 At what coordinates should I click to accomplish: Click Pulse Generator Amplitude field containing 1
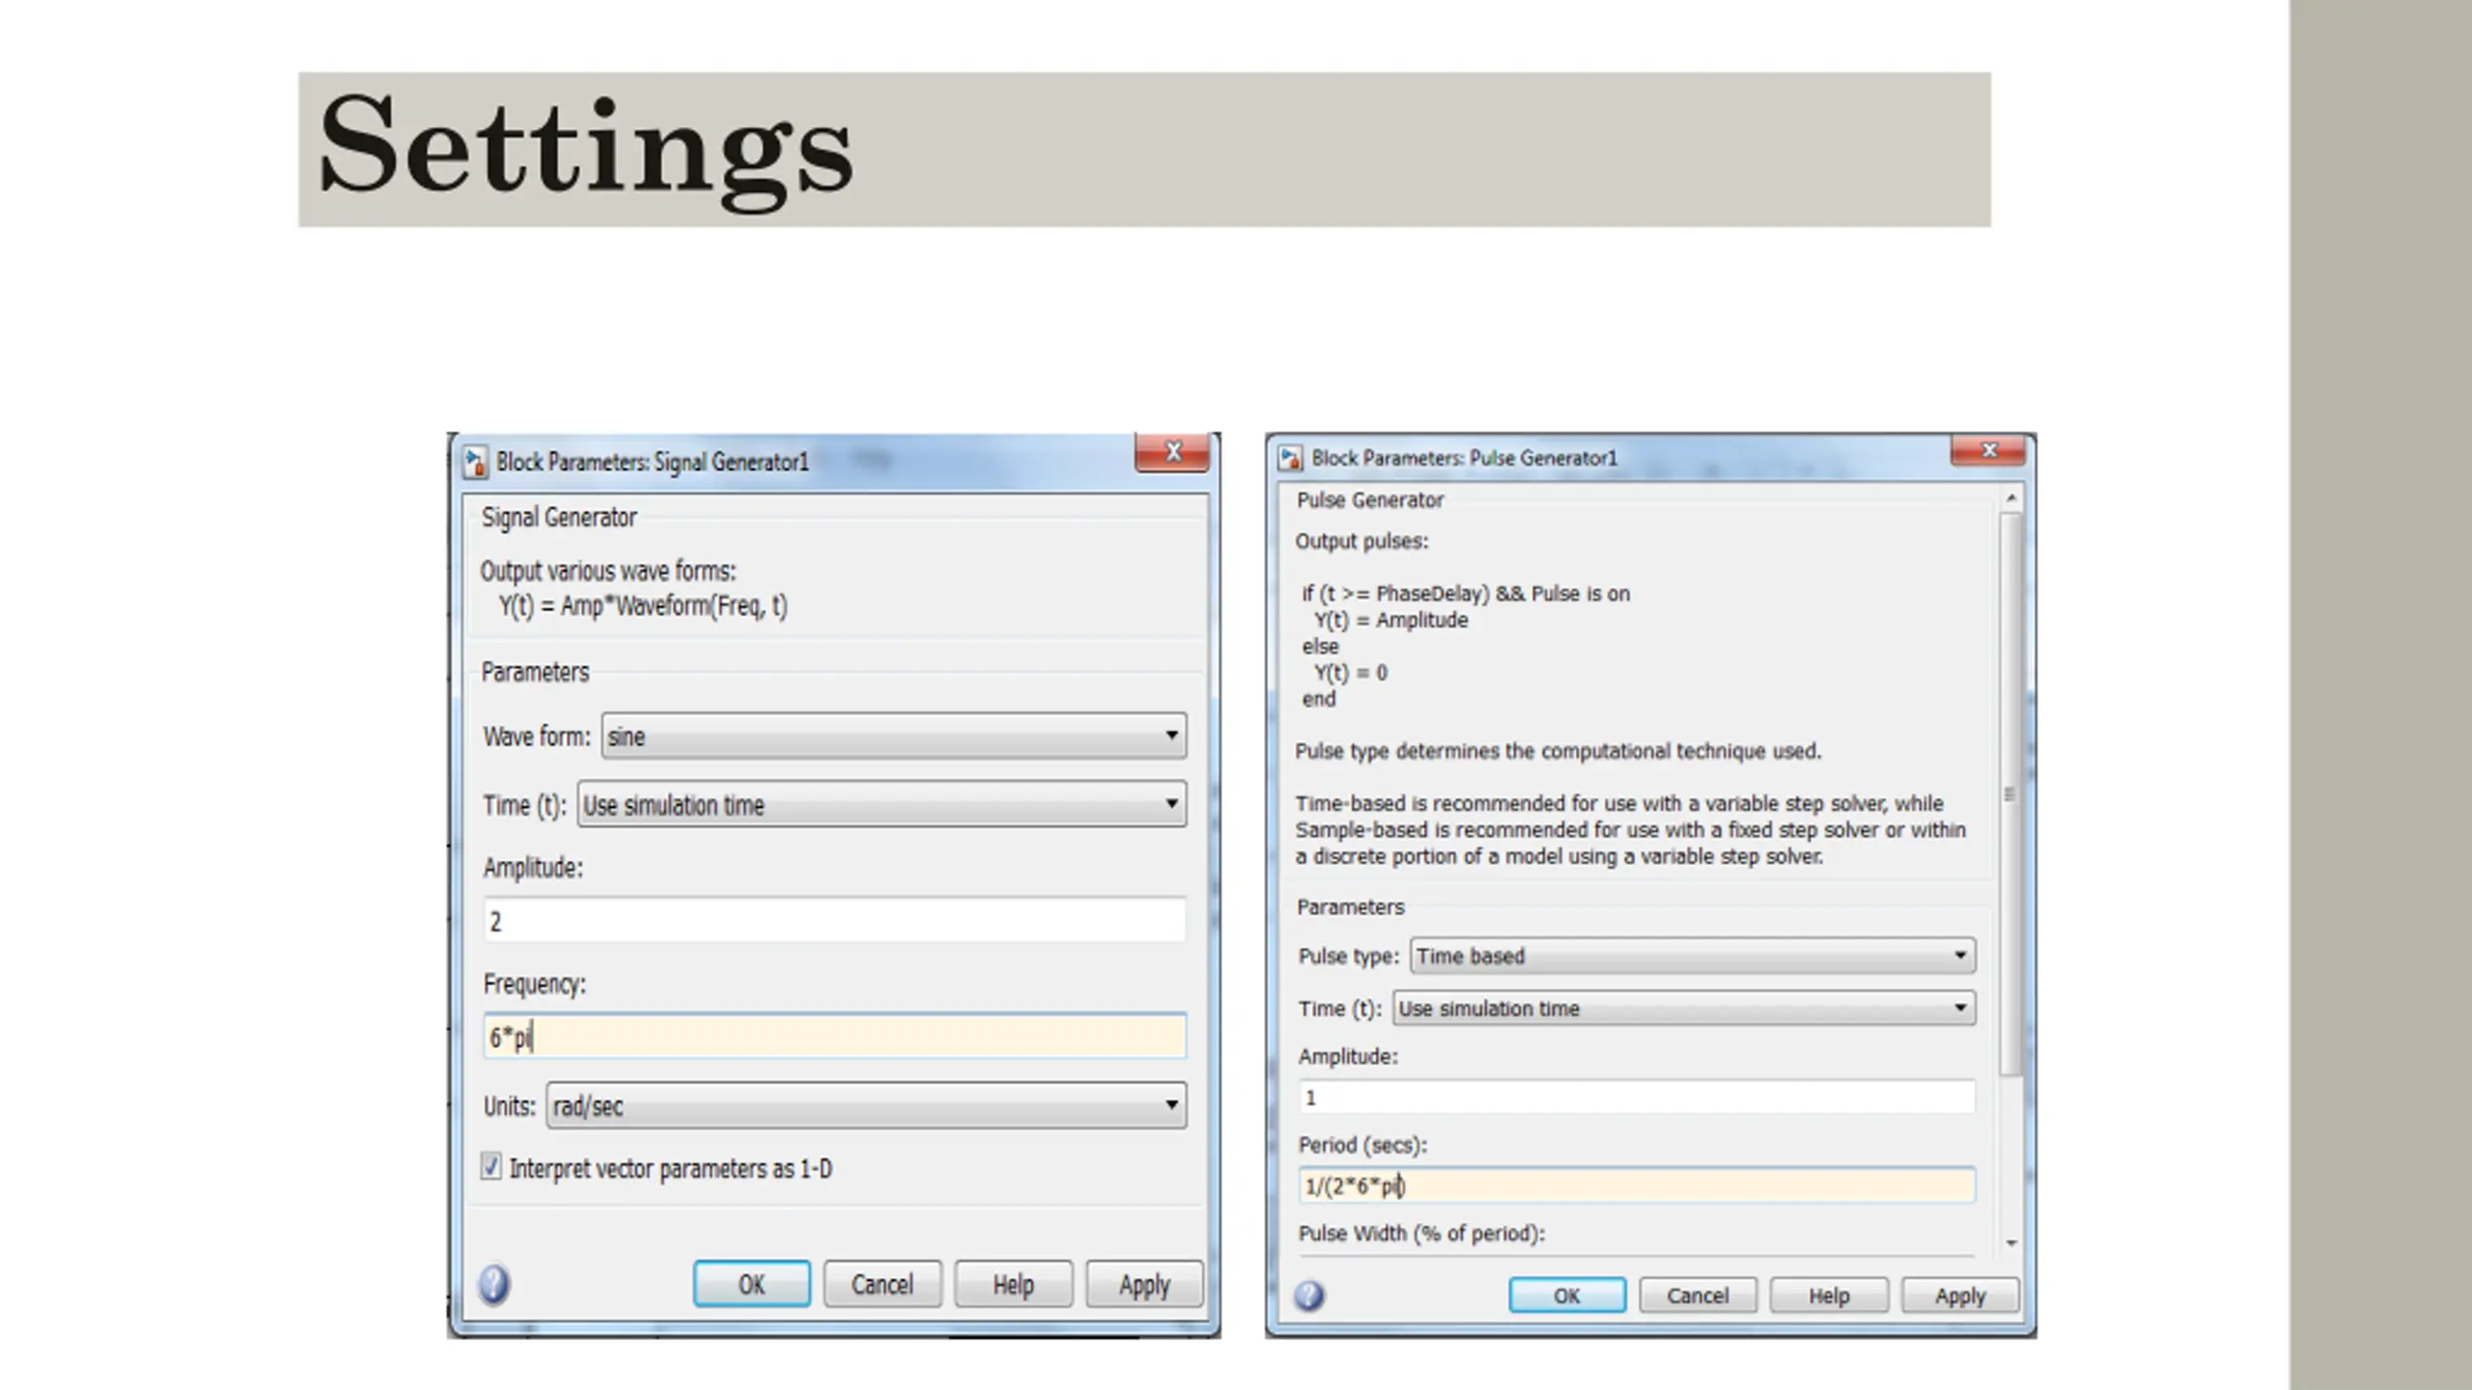click(1637, 1097)
